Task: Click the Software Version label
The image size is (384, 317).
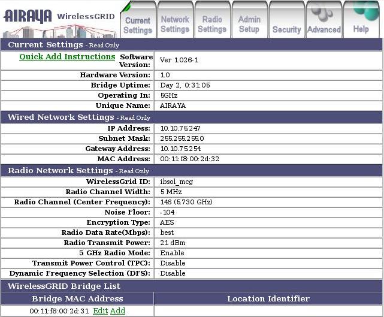Action: click(136, 61)
